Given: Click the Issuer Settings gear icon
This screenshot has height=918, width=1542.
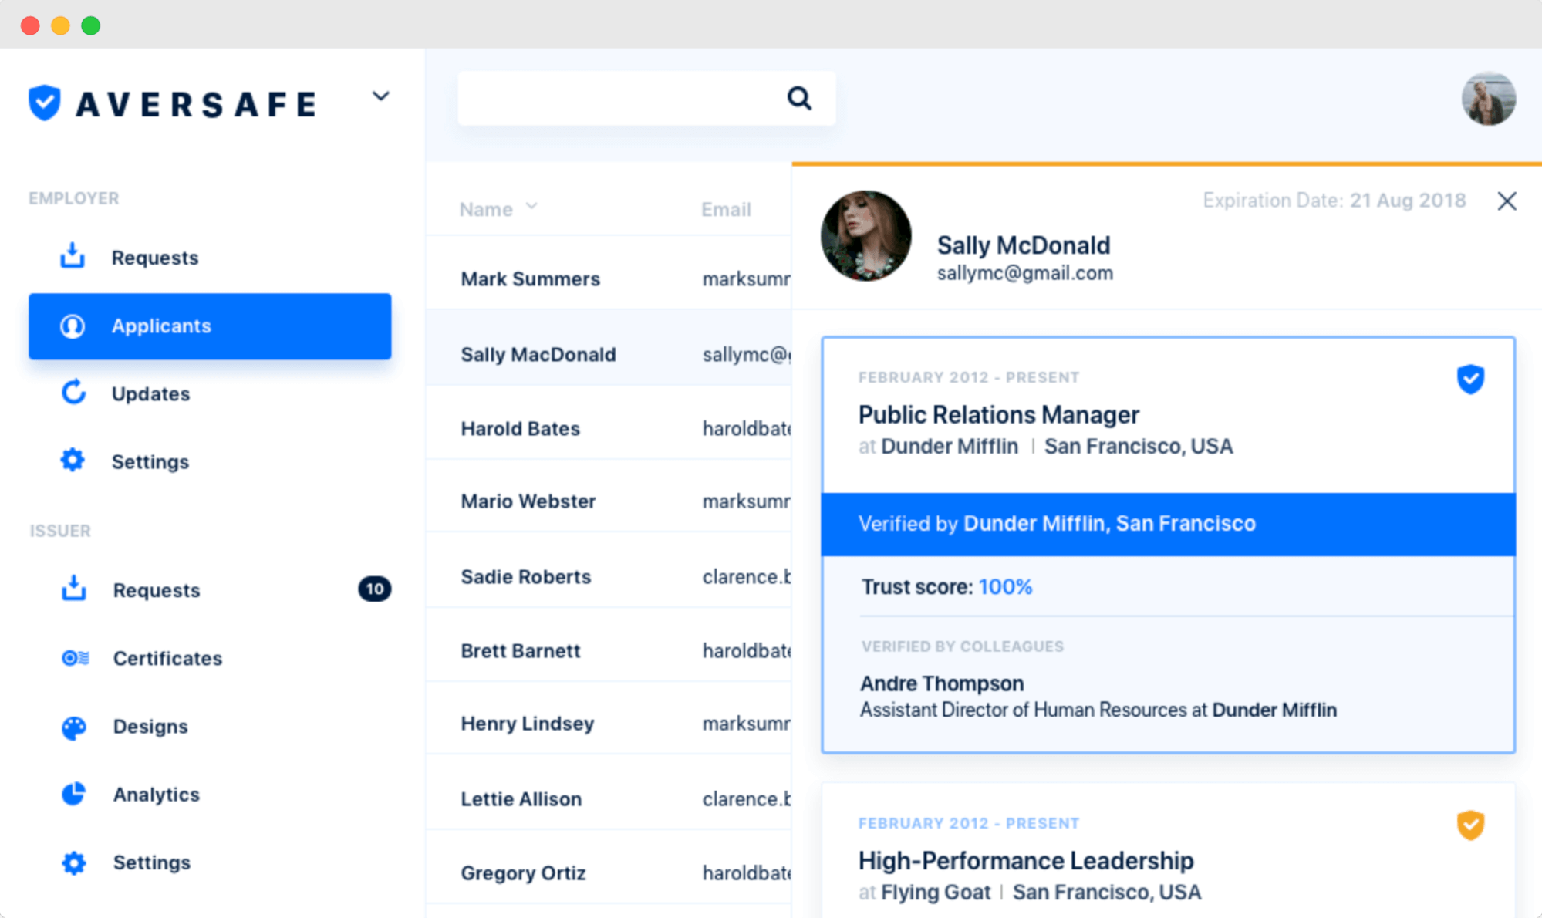Looking at the screenshot, I should pyautogui.click(x=74, y=862).
